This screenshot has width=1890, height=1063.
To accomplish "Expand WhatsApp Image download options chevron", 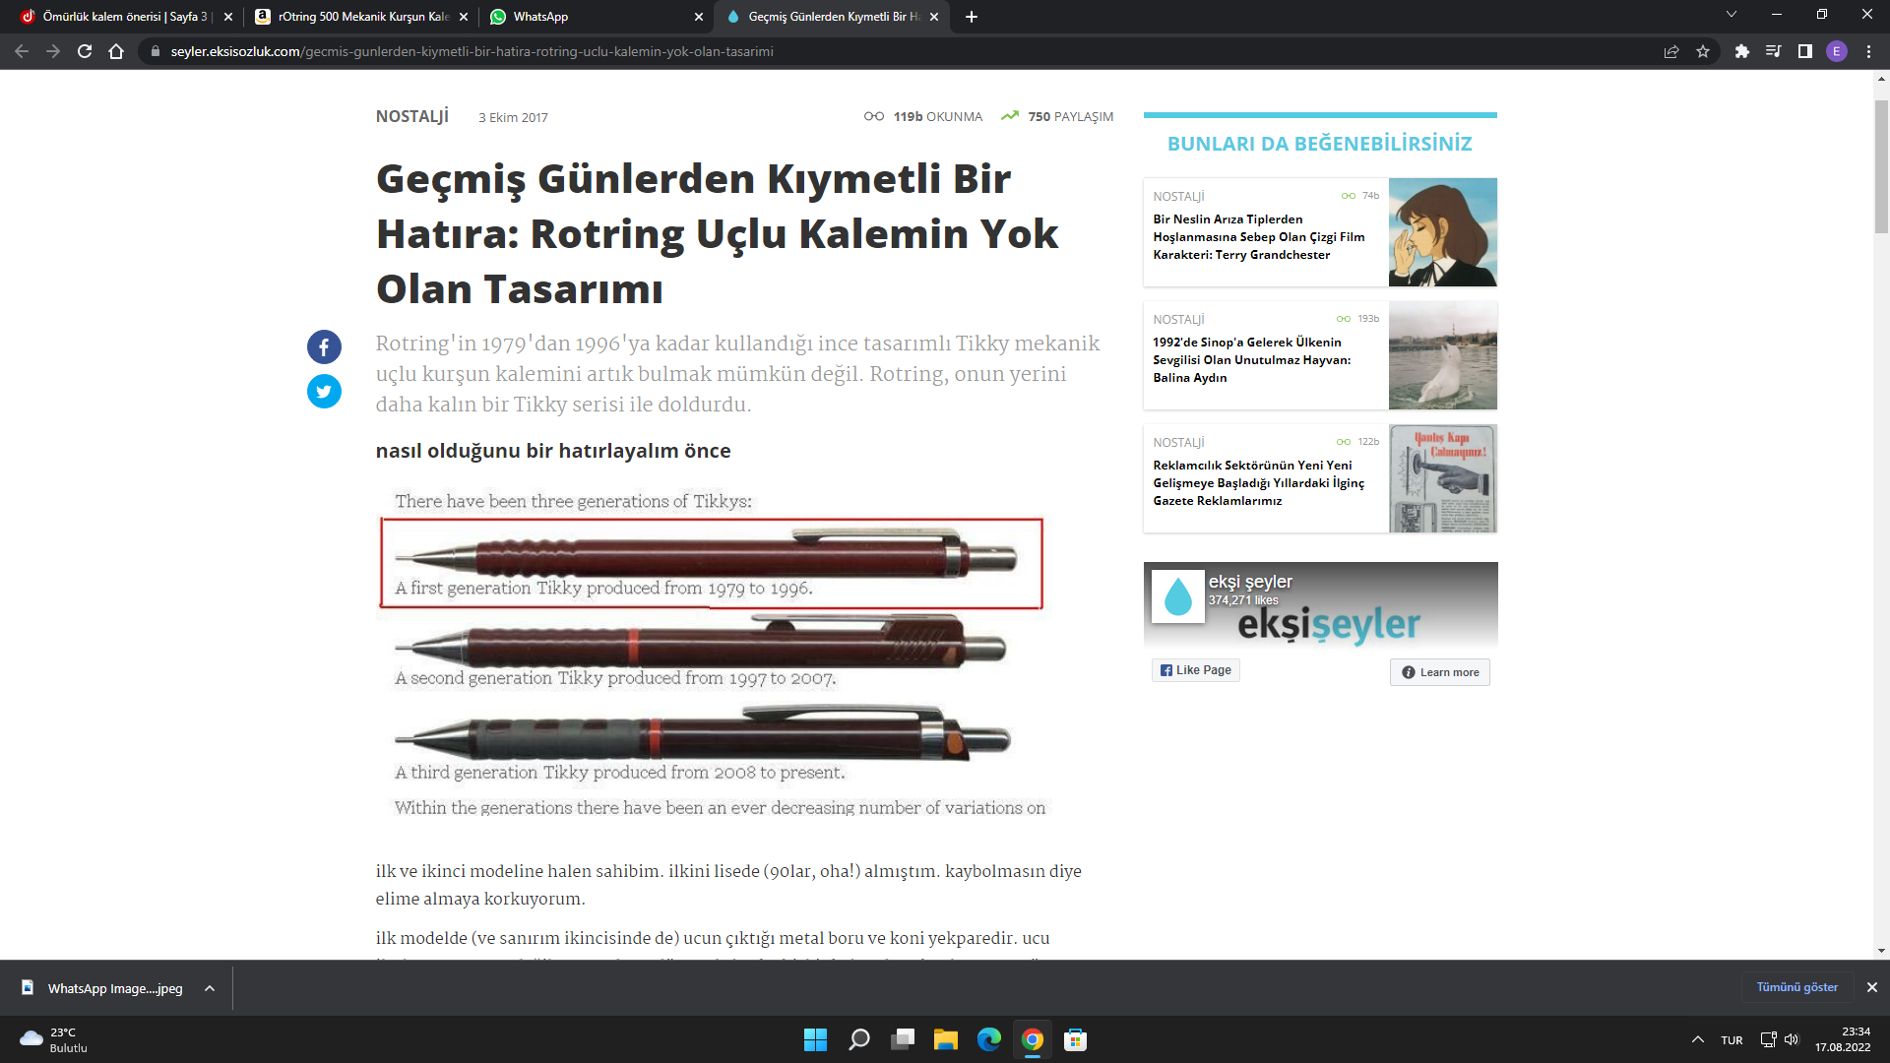I will pyautogui.click(x=210, y=988).
